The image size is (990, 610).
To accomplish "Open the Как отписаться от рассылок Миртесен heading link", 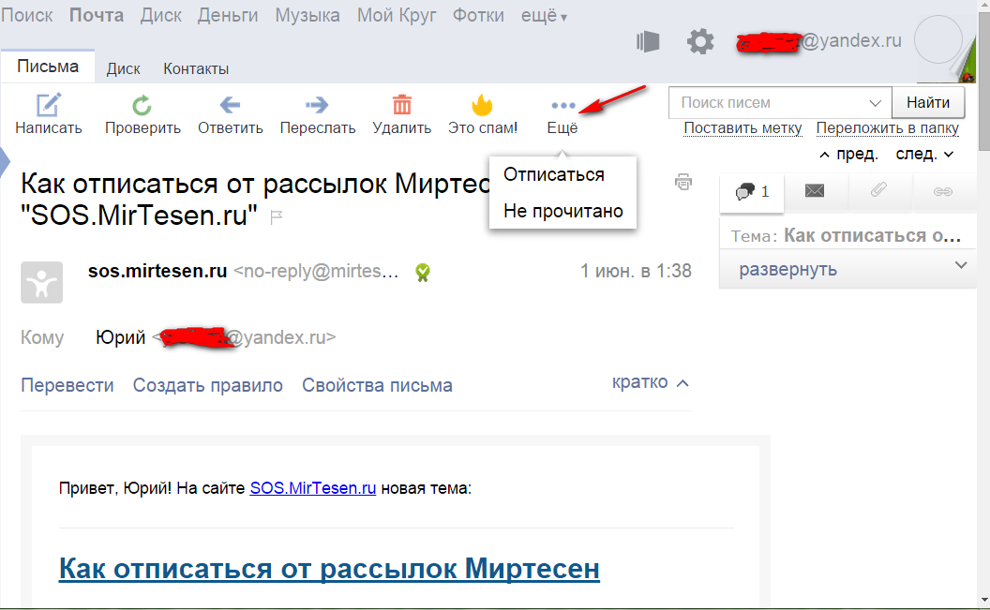I will point(329,569).
